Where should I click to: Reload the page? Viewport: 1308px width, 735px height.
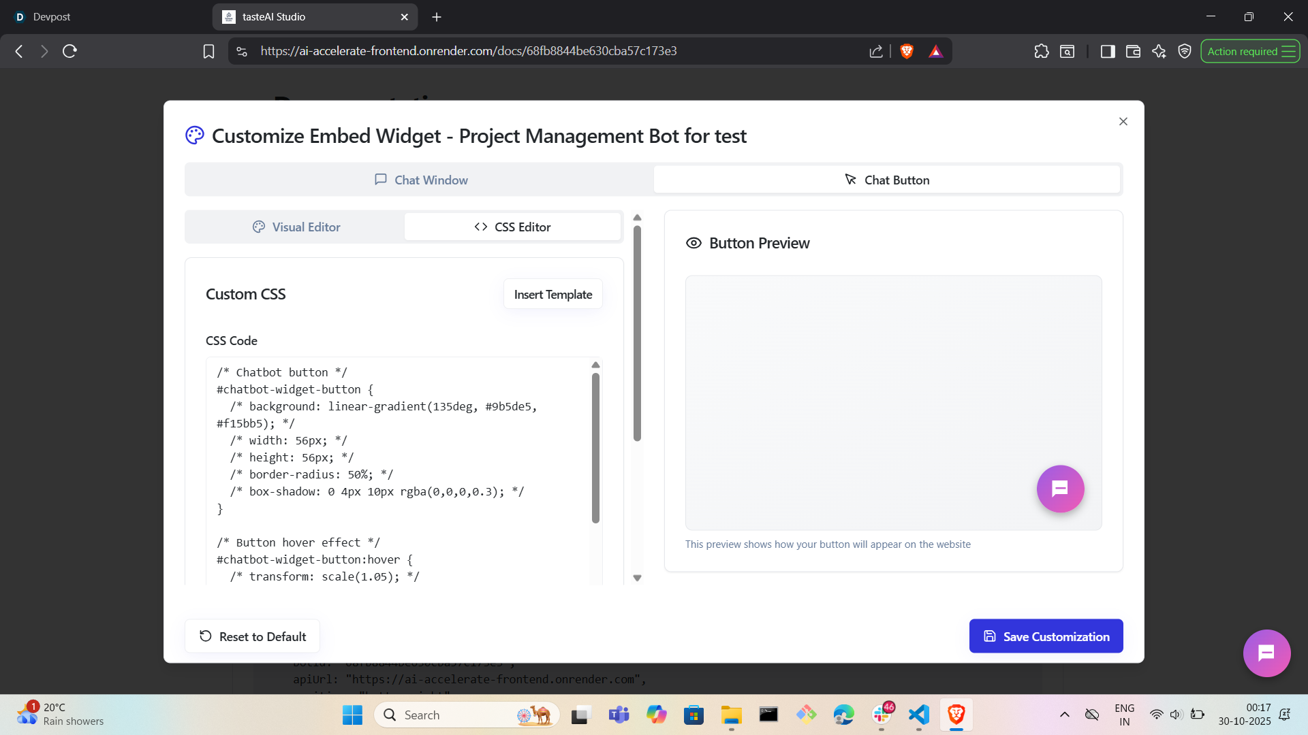pyautogui.click(x=69, y=51)
